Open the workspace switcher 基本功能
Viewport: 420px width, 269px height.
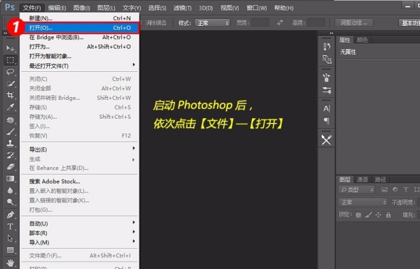pyautogui.click(x=409, y=23)
